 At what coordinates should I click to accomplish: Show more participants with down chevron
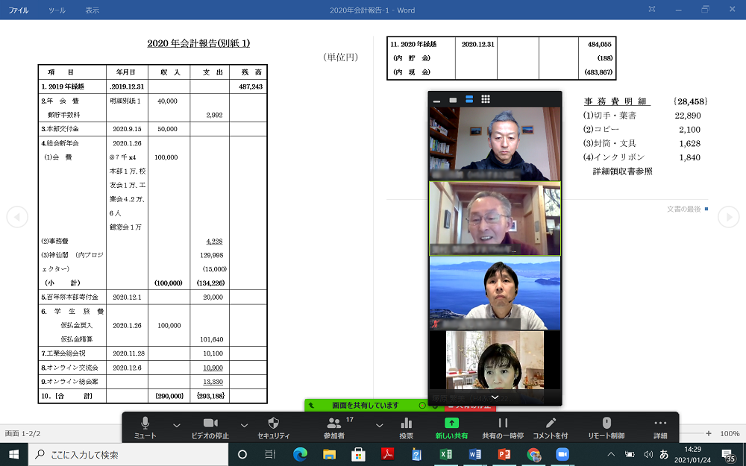(x=495, y=397)
